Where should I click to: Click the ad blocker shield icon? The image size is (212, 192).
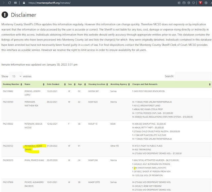click(189, 3)
